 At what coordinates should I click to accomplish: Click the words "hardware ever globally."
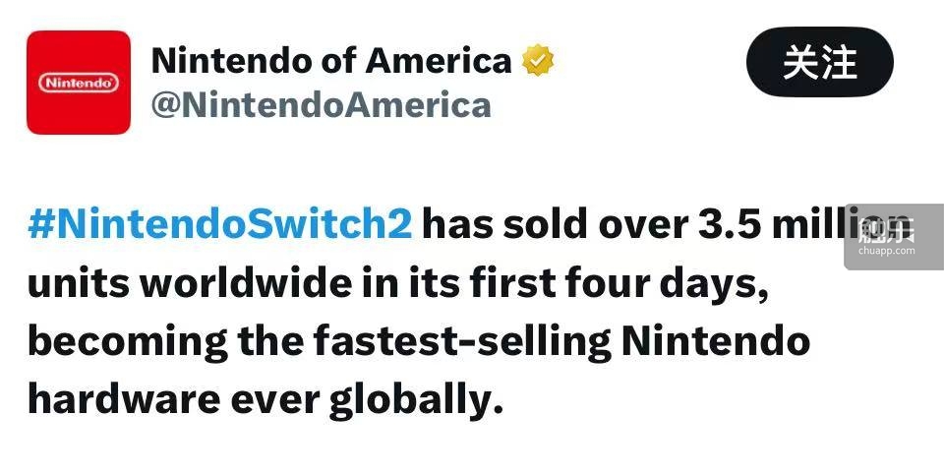[x=265, y=400]
